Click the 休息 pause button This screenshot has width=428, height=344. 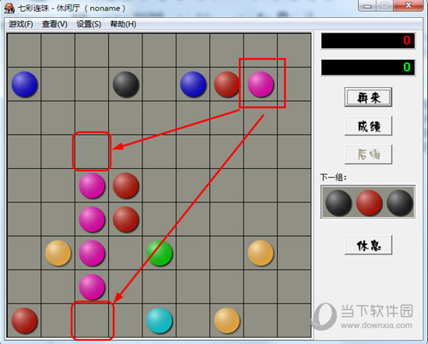click(x=368, y=245)
